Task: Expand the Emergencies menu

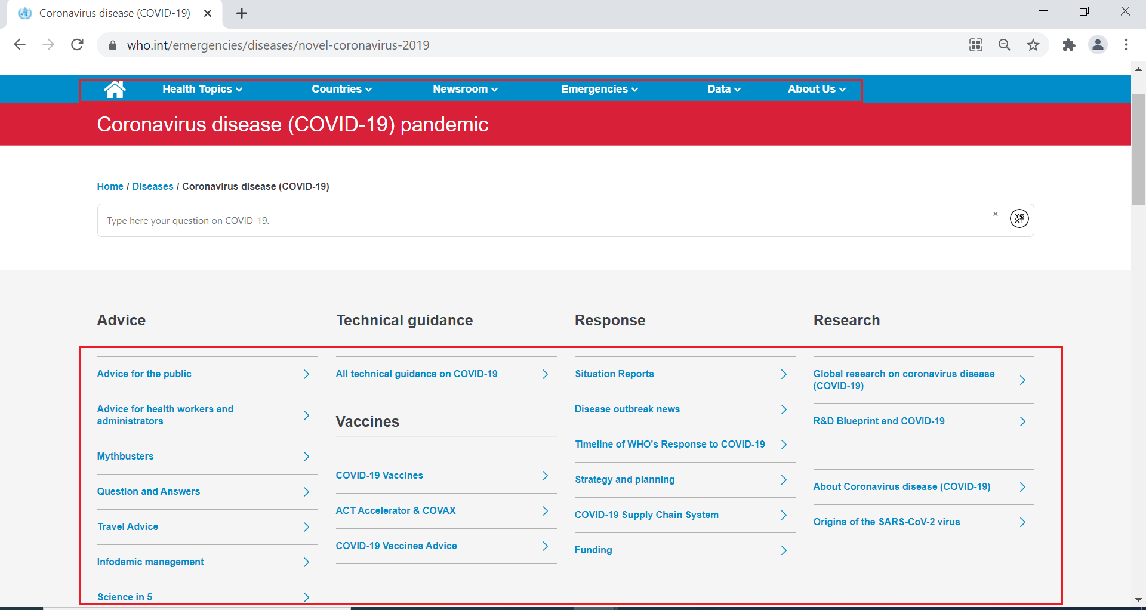Action: point(599,89)
